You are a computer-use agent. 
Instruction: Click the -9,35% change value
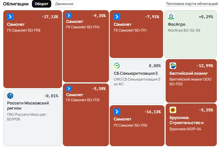point(99,16)
